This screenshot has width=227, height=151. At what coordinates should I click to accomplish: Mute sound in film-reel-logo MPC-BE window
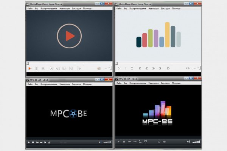[100, 142]
